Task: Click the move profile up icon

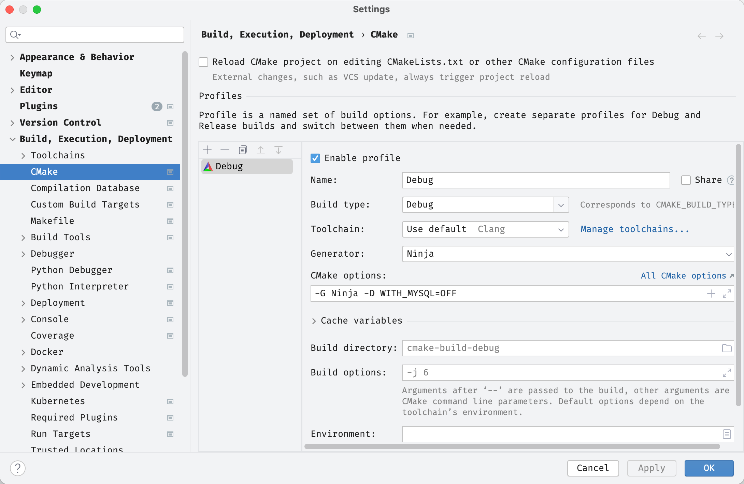Action: click(x=260, y=149)
